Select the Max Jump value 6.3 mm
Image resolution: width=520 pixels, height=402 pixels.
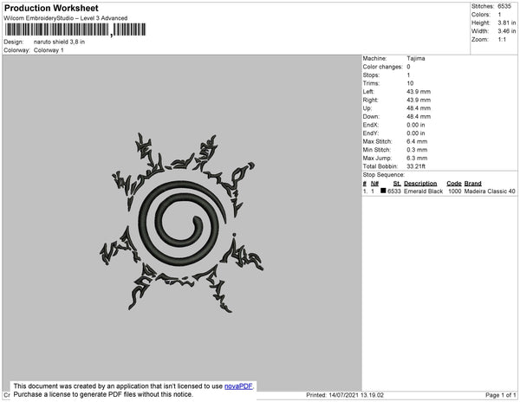click(417, 158)
